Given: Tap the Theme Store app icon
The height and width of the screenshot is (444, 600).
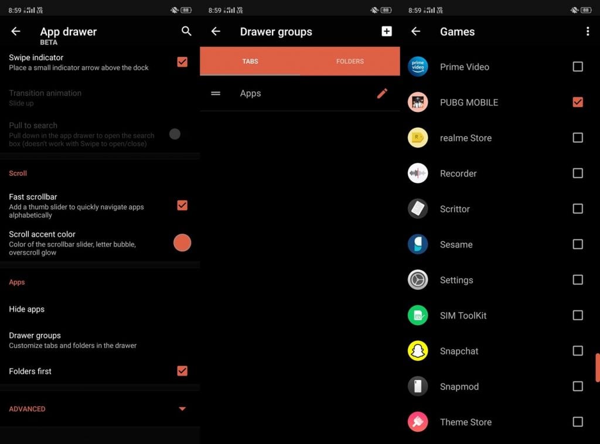Looking at the screenshot, I should point(417,422).
